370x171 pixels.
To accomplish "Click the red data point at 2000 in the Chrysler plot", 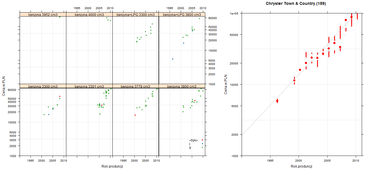I will pyautogui.click(x=300, y=70).
